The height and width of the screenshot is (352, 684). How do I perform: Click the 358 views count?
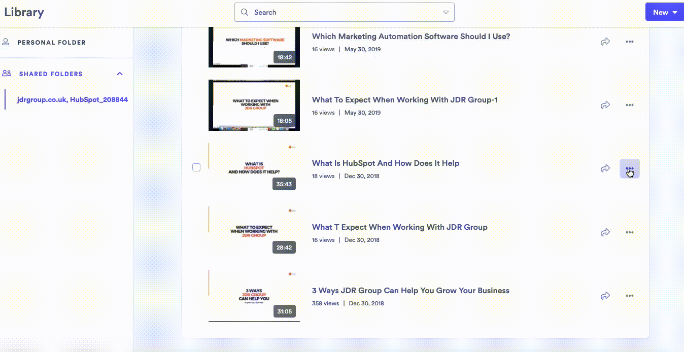325,303
